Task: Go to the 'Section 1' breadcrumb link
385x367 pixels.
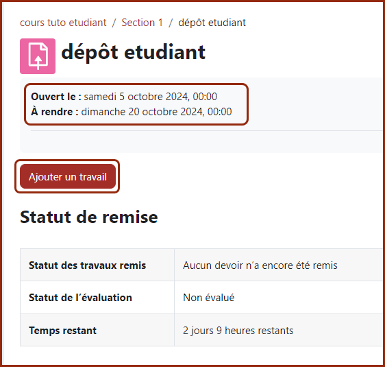Action: (142, 23)
